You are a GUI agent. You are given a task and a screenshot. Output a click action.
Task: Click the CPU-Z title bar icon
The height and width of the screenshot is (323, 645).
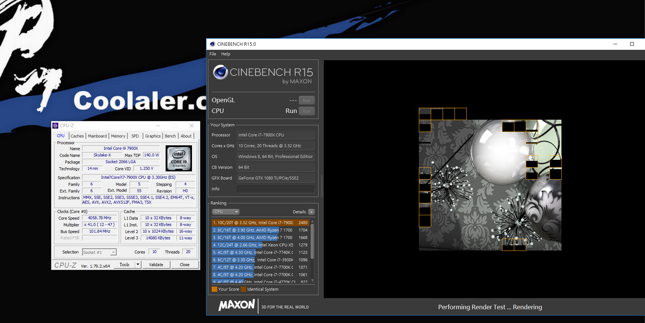coord(55,126)
